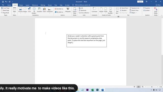Open the File tab
Screen dimensions: 163x92
(3, 5)
